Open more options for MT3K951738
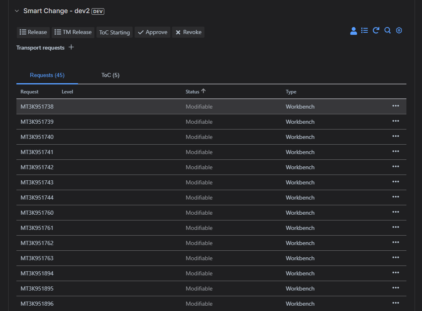Viewport: 422px width, 311px height. [x=395, y=106]
